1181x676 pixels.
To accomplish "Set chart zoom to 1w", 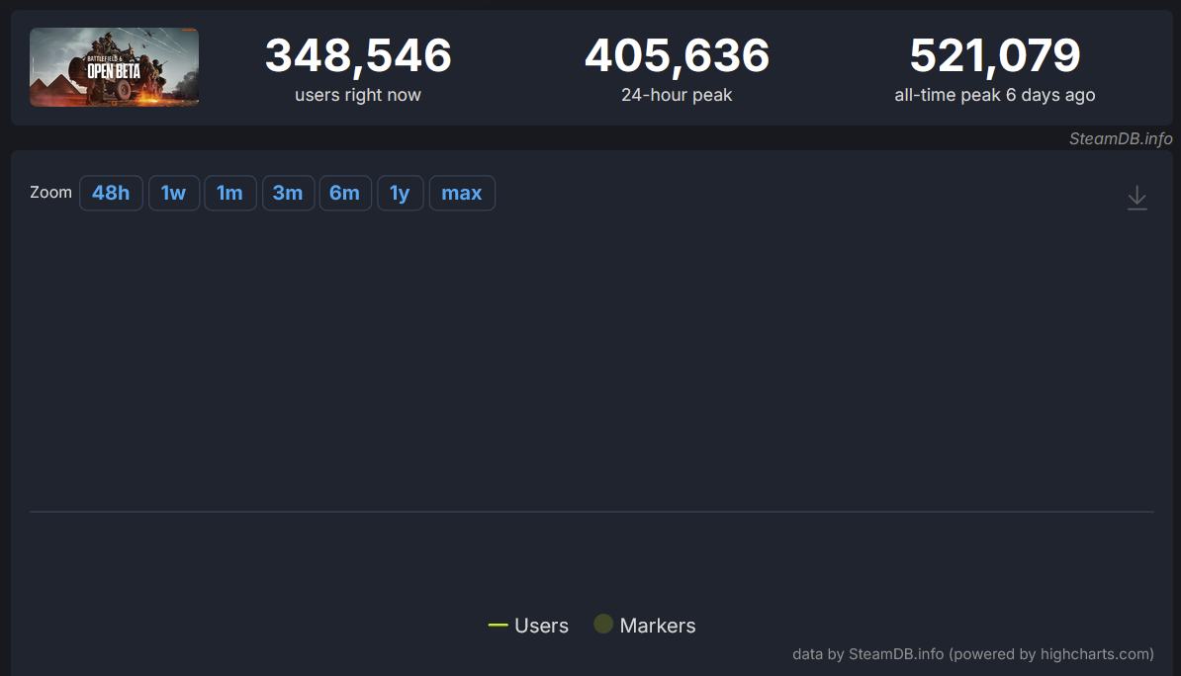I will [x=173, y=193].
